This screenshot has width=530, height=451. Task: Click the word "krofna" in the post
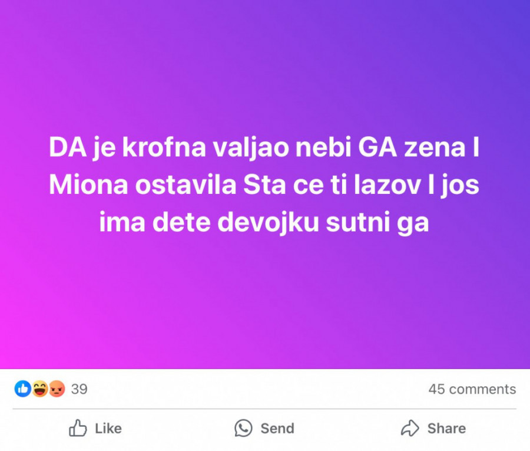(x=164, y=147)
